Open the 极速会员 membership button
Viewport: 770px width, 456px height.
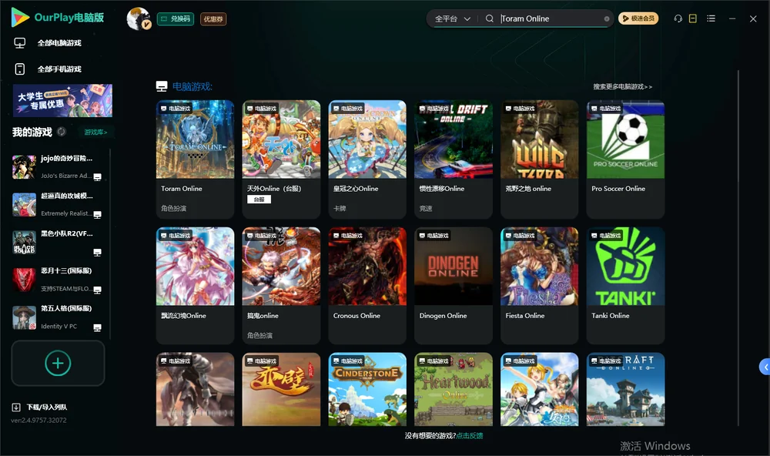tap(638, 18)
